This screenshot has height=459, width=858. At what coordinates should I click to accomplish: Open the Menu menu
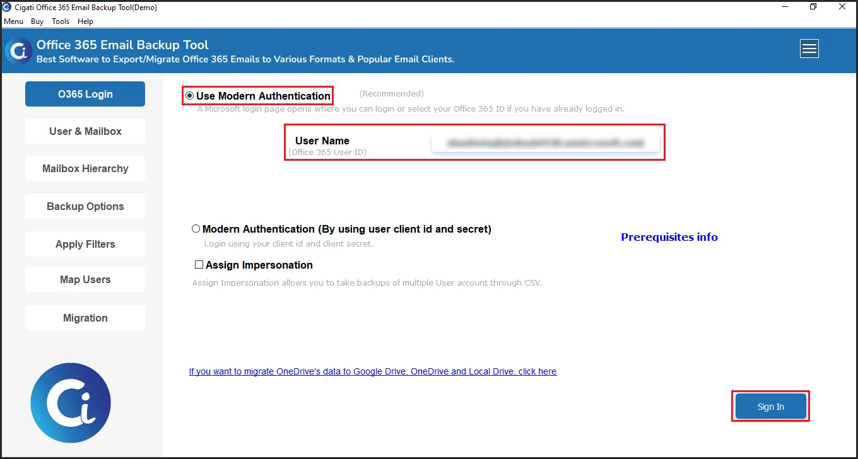tap(14, 21)
